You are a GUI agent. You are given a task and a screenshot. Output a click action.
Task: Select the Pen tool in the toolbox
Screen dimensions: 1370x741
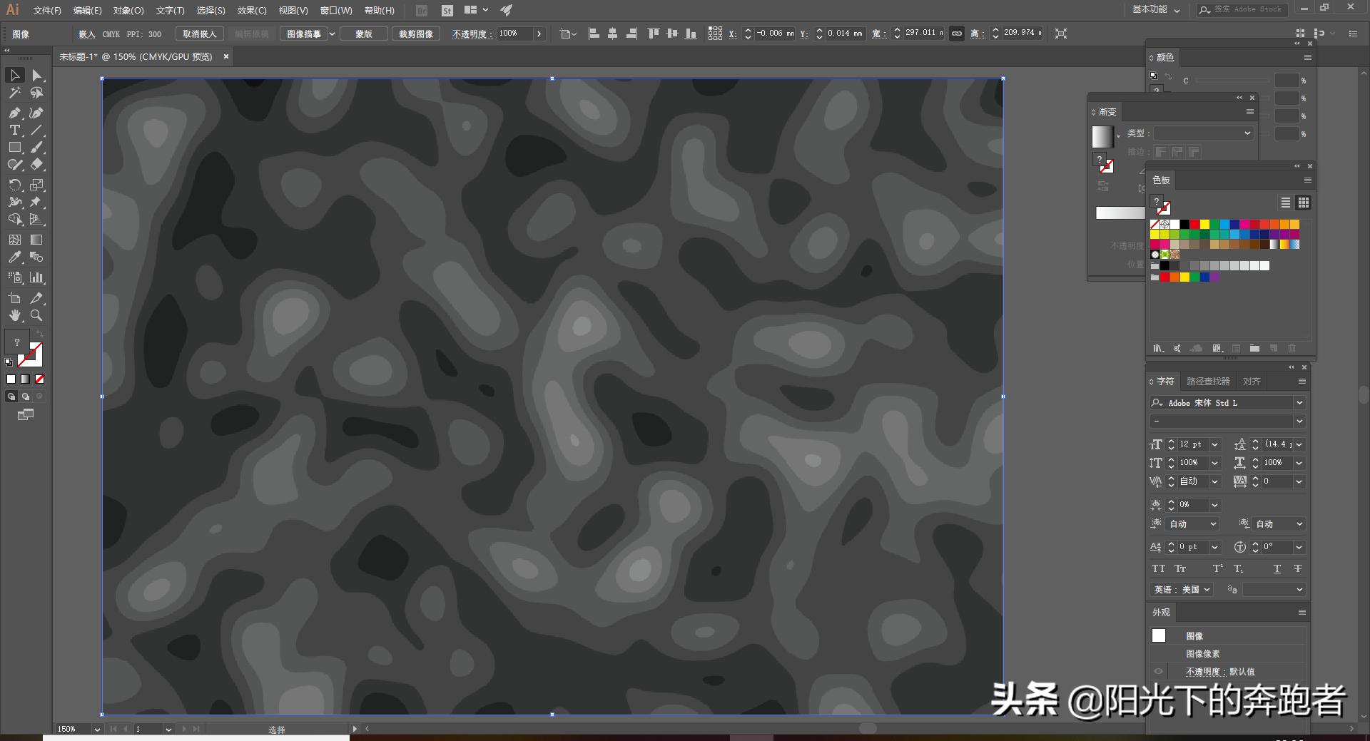click(x=14, y=113)
